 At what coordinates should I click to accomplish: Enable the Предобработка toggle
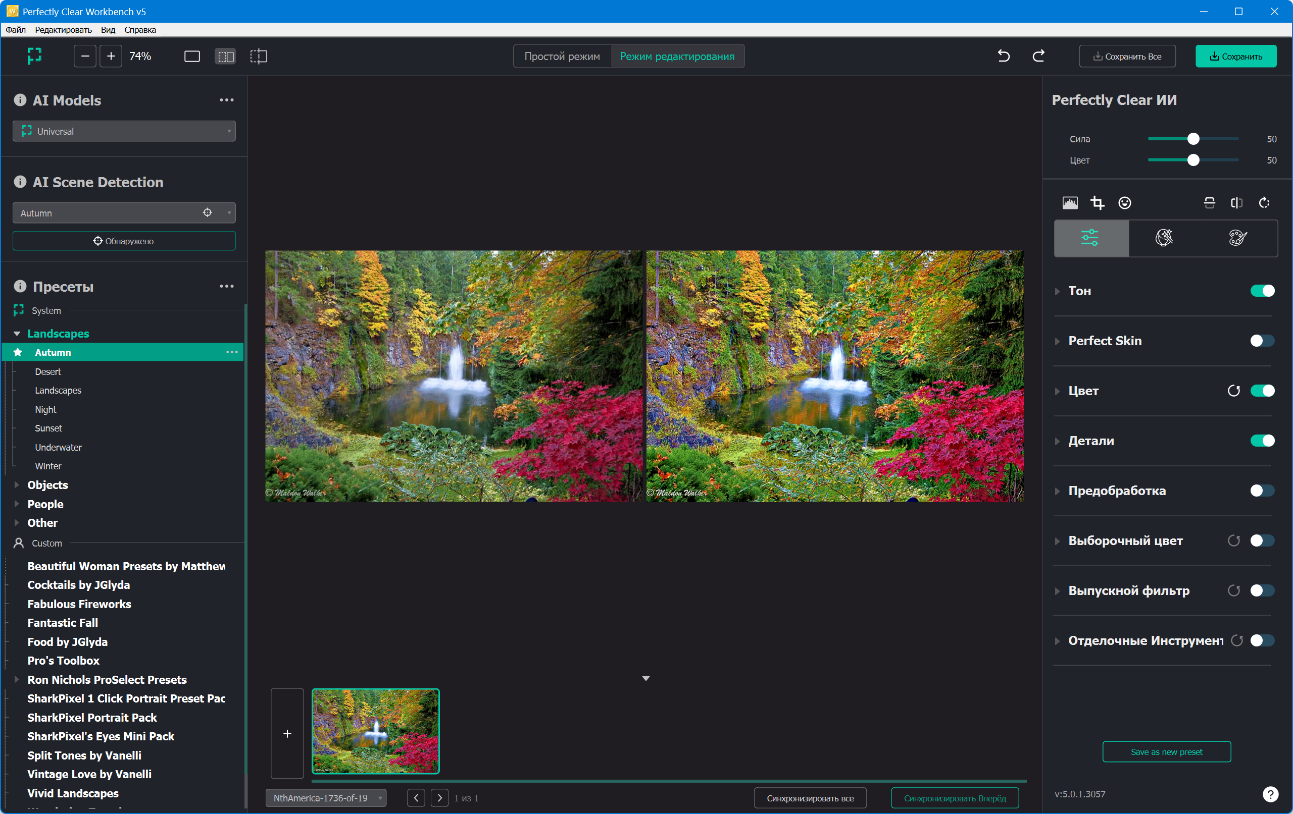(1261, 491)
